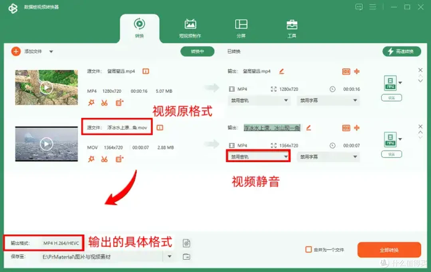Expand the save path dropdown arrow
Screen dimensions: 431x272
point(170,256)
